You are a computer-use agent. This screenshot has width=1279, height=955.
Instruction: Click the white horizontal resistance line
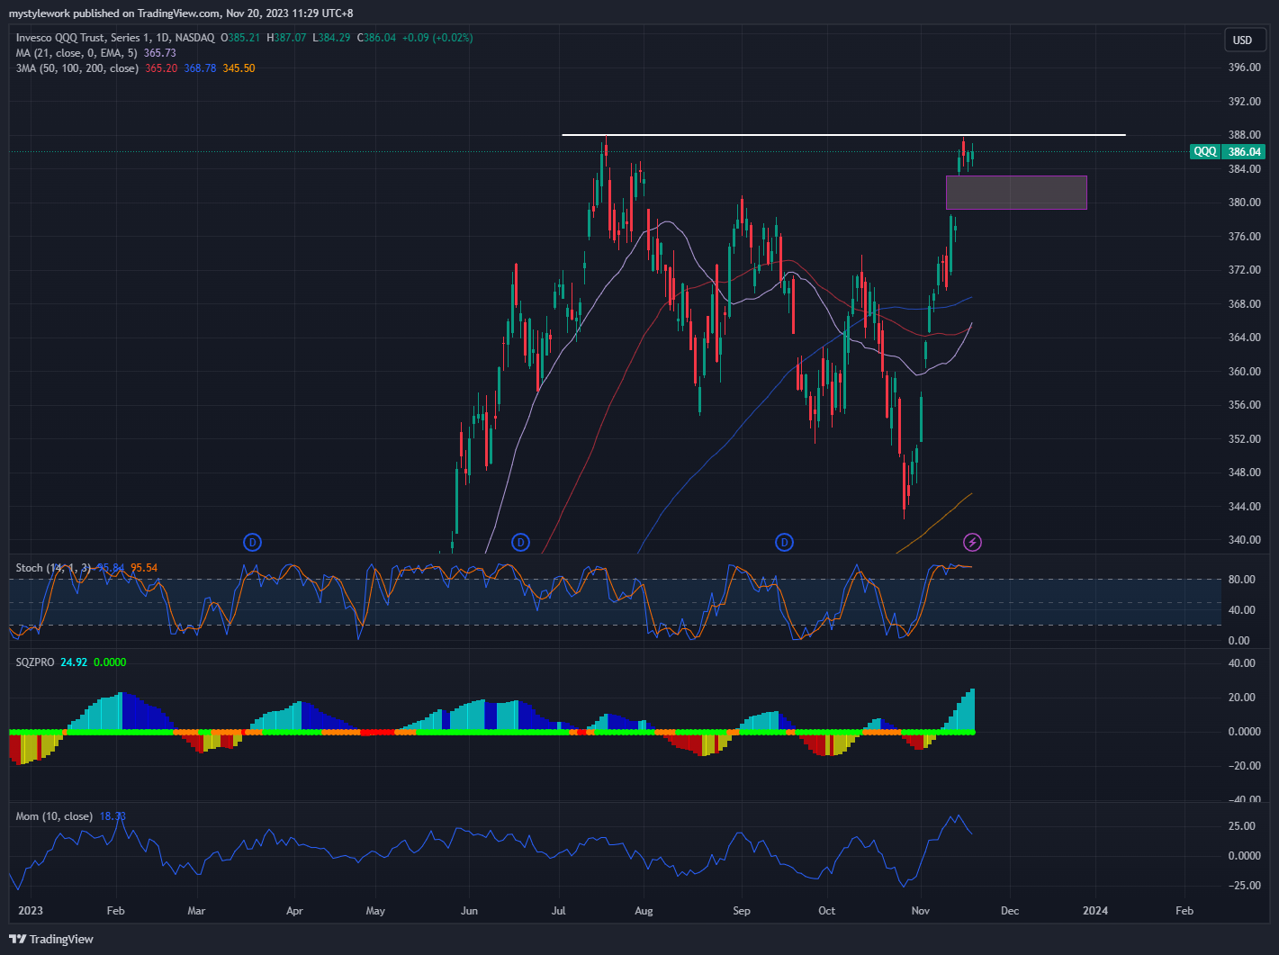[843, 135]
